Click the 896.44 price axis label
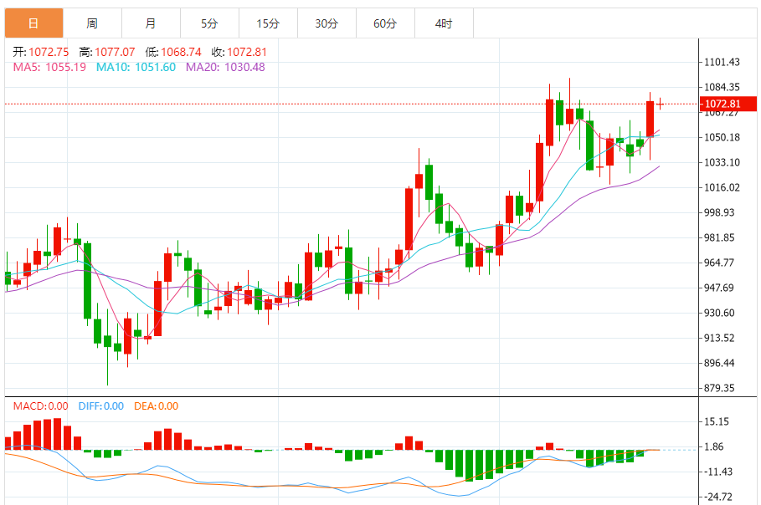 coord(719,363)
